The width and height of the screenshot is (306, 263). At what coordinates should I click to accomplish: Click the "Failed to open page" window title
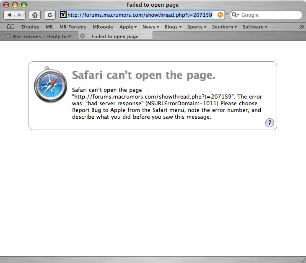click(153, 5)
